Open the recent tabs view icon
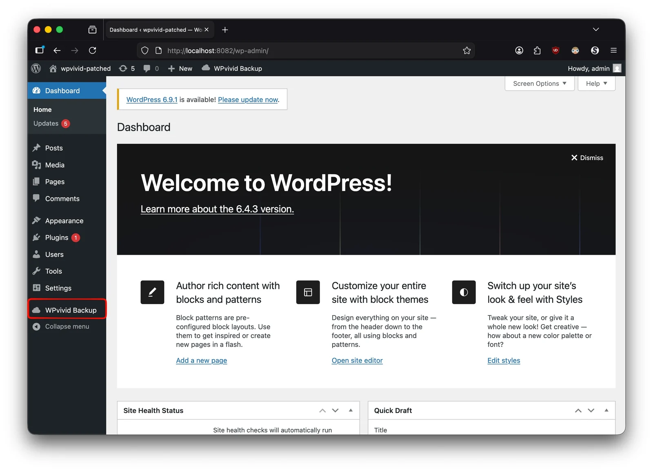The width and height of the screenshot is (653, 471). [x=93, y=30]
